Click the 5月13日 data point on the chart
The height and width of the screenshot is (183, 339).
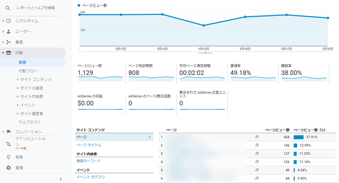click(x=121, y=15)
